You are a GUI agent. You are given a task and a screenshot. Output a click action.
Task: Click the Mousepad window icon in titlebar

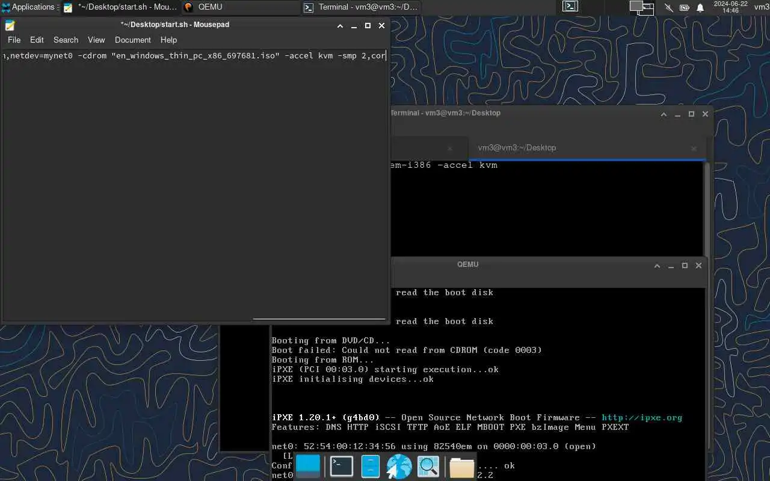click(x=10, y=25)
